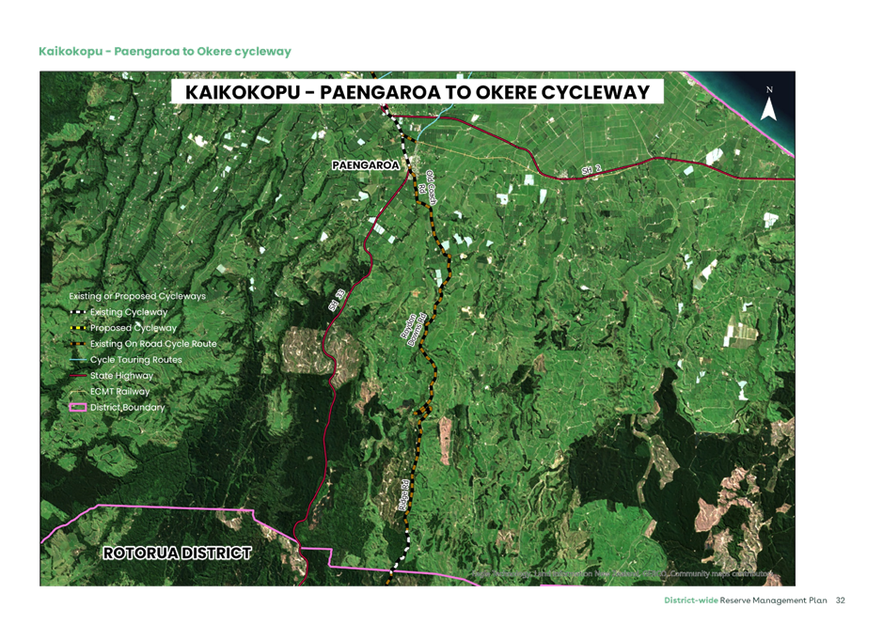Screen dimensions: 883x624
Task: Select the ECMT Railway legend symbol
Action: coord(78,391)
